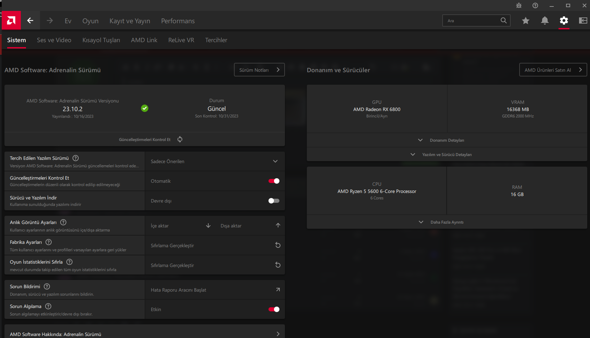Select the Sistem tab
Image resolution: width=590 pixels, height=338 pixels.
[16, 40]
